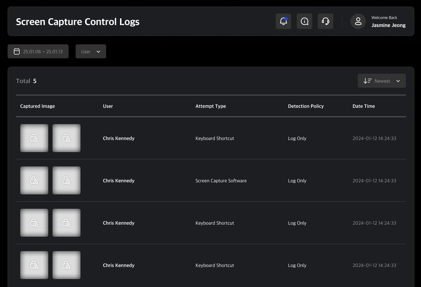
Task: Click the Date Time column header
Action: click(x=364, y=106)
